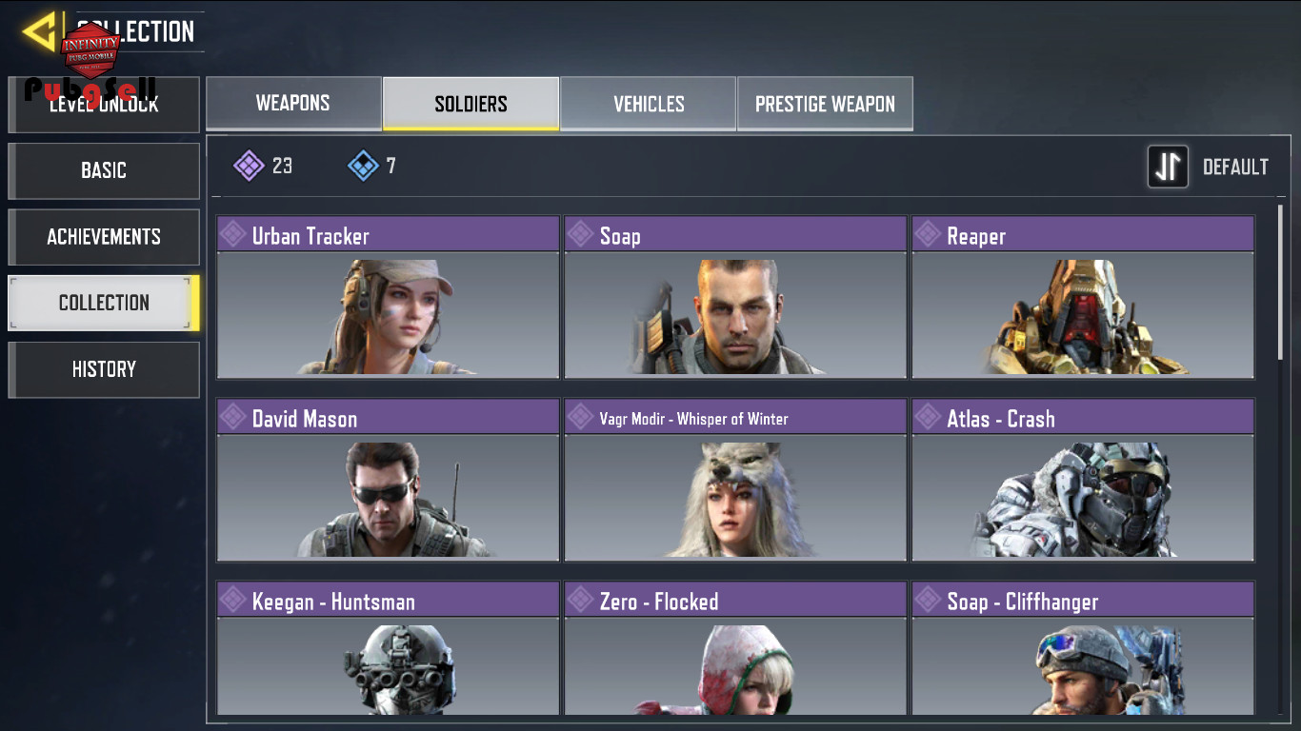Click the blue rare rarity count icon
Image resolution: width=1301 pixels, height=731 pixels.
pos(363,167)
